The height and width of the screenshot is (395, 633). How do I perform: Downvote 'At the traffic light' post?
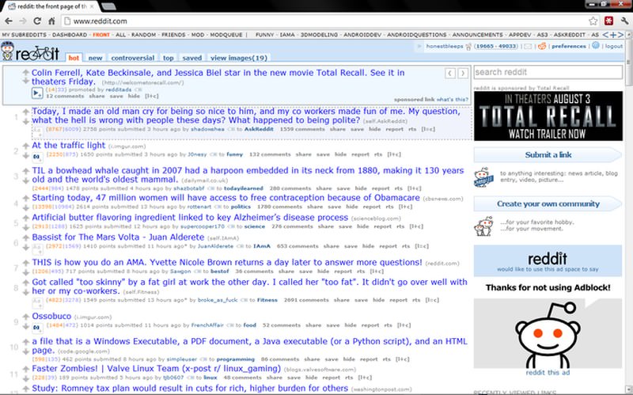click(25, 156)
